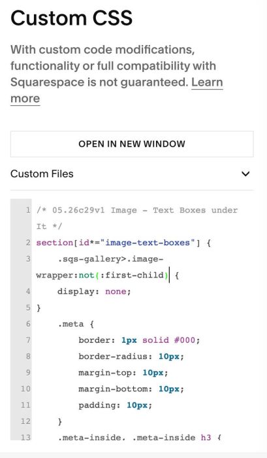The height and width of the screenshot is (458, 267).
Task: Click line number 5 in the gutter
Action: (28, 308)
